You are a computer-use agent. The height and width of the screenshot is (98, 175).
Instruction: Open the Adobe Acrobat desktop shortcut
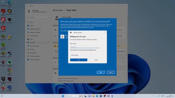(3, 12)
